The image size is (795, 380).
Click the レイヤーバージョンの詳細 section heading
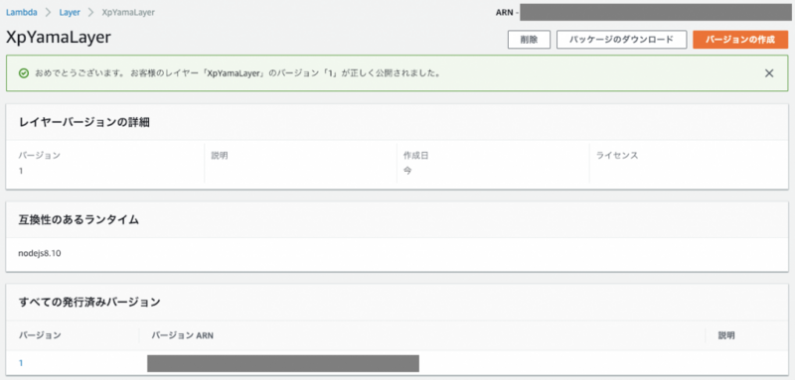pos(84,122)
